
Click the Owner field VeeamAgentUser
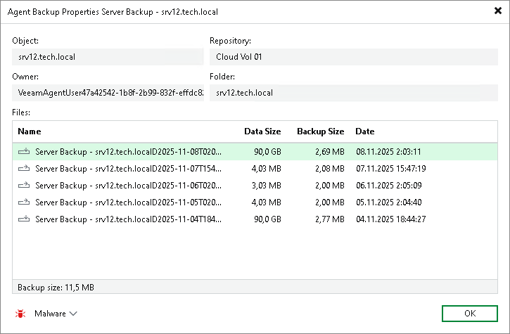[108, 92]
